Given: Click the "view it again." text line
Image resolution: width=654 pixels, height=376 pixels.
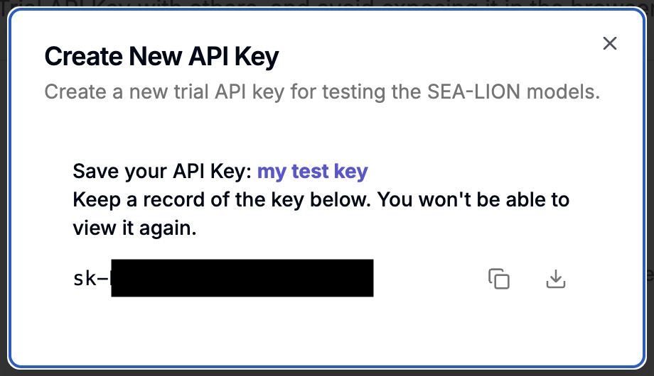Looking at the screenshot, I should coord(134,228).
